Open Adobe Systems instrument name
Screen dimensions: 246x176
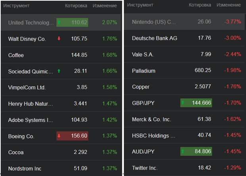[31, 120]
